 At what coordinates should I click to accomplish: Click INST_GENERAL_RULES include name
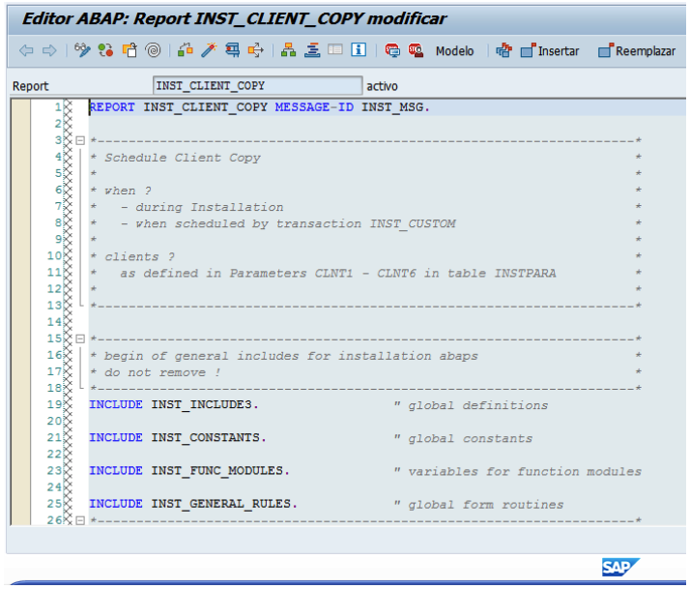tap(221, 504)
